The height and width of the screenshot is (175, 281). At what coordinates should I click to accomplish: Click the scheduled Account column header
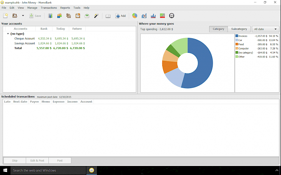click(86, 101)
